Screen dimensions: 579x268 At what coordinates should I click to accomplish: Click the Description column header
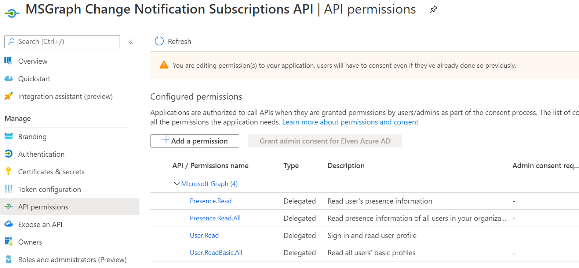click(x=346, y=165)
